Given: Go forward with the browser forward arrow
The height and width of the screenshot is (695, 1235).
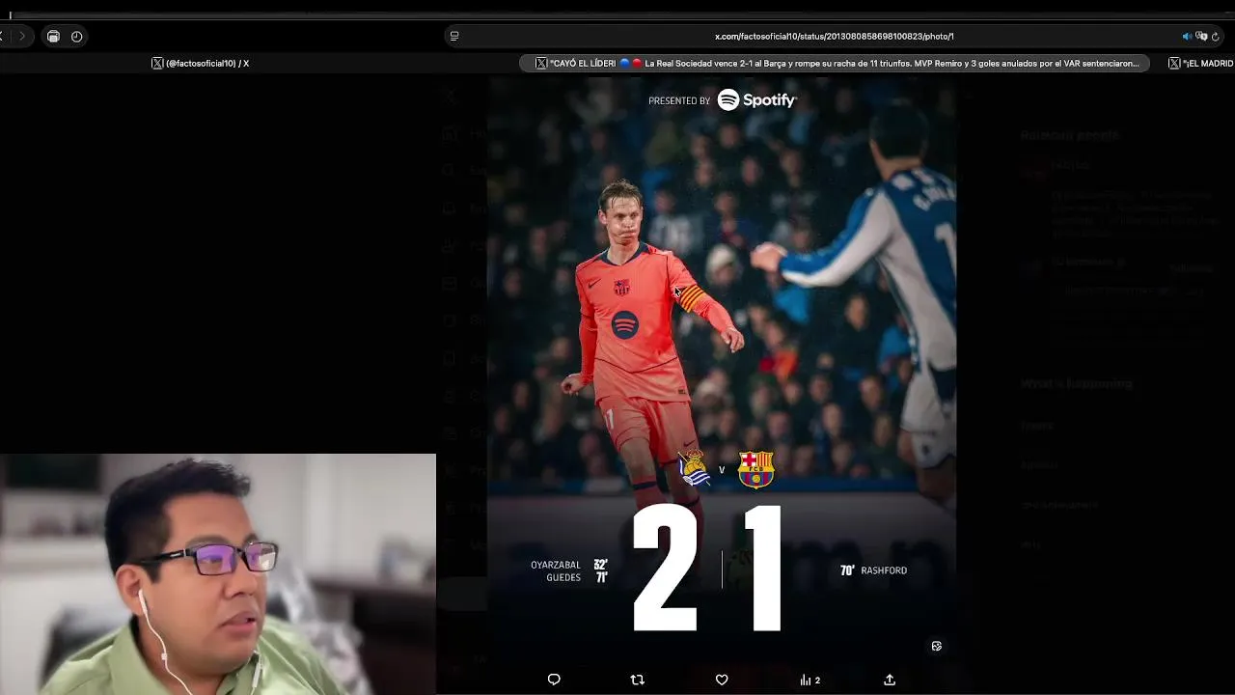Looking at the screenshot, I should (22, 36).
